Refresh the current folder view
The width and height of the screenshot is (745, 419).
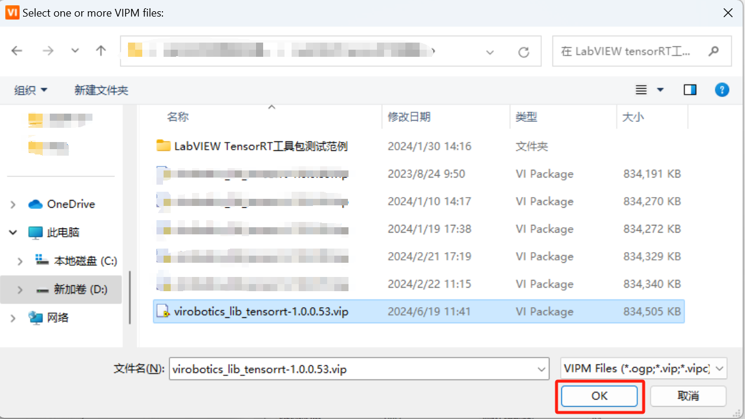pyautogui.click(x=523, y=52)
